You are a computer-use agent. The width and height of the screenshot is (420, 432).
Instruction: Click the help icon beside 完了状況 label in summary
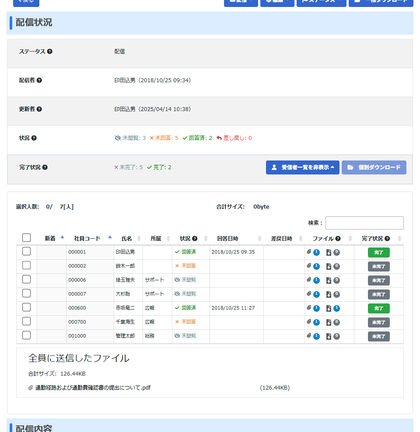(x=45, y=167)
